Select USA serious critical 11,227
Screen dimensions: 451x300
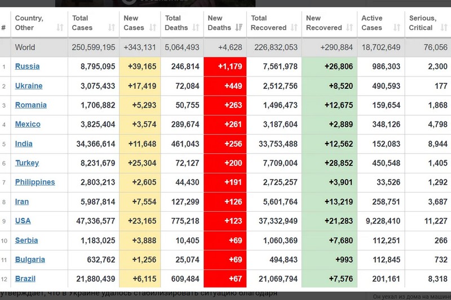tap(436, 221)
